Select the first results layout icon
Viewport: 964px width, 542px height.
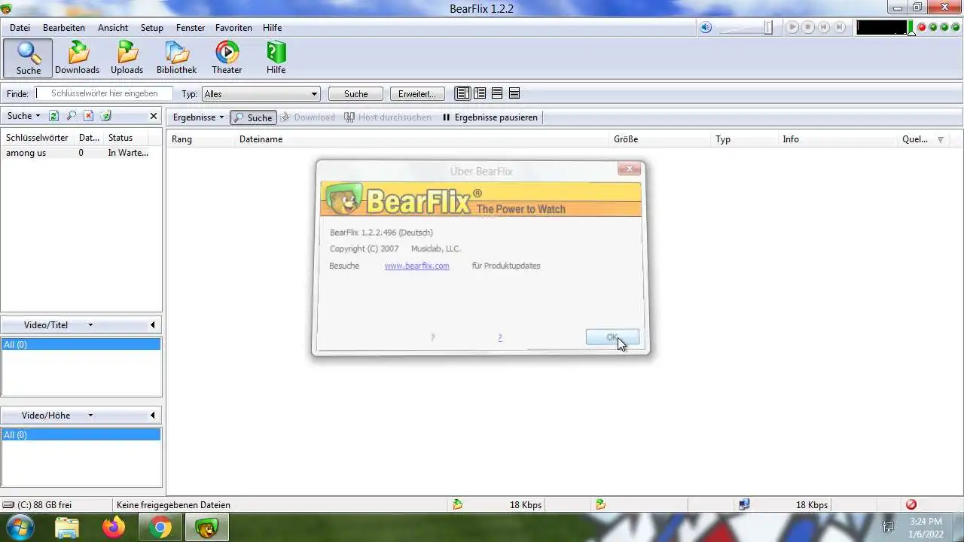click(462, 93)
